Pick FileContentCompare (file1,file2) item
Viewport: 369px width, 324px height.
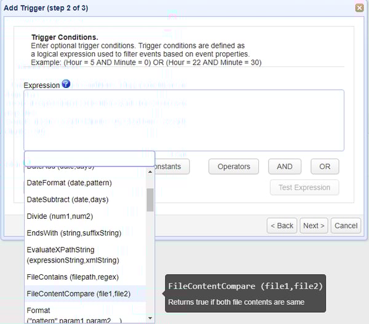pos(78,294)
